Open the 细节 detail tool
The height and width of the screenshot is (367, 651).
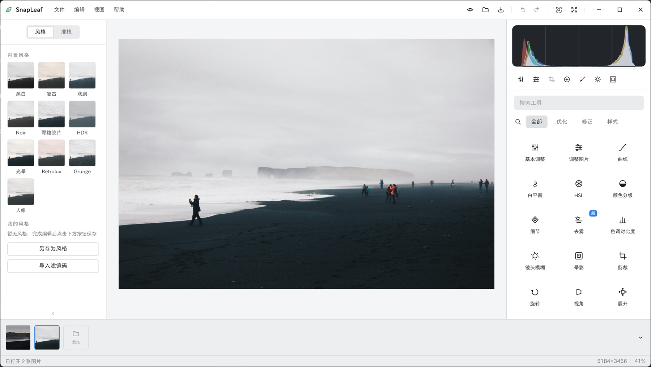click(x=535, y=225)
